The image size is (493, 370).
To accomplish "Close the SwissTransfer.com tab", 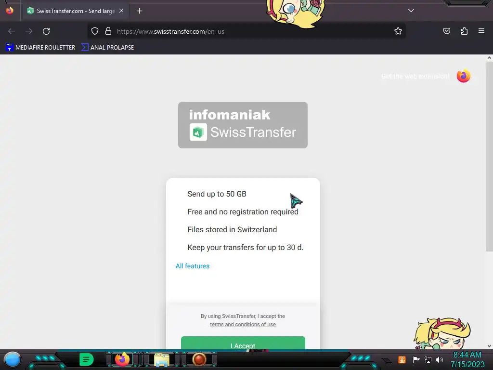I will [x=121, y=11].
